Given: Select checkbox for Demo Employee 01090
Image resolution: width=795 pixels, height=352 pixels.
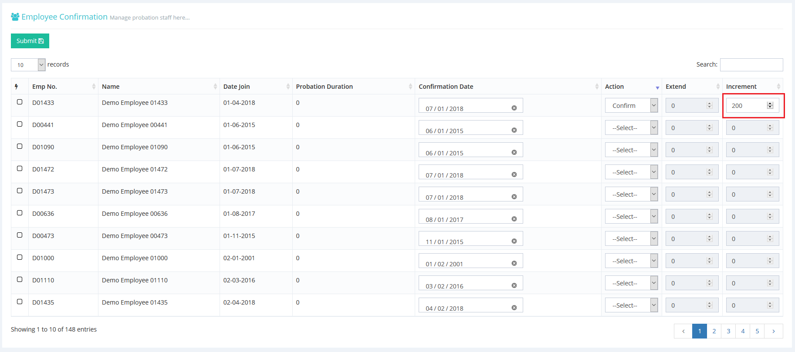Looking at the screenshot, I should click(x=20, y=146).
